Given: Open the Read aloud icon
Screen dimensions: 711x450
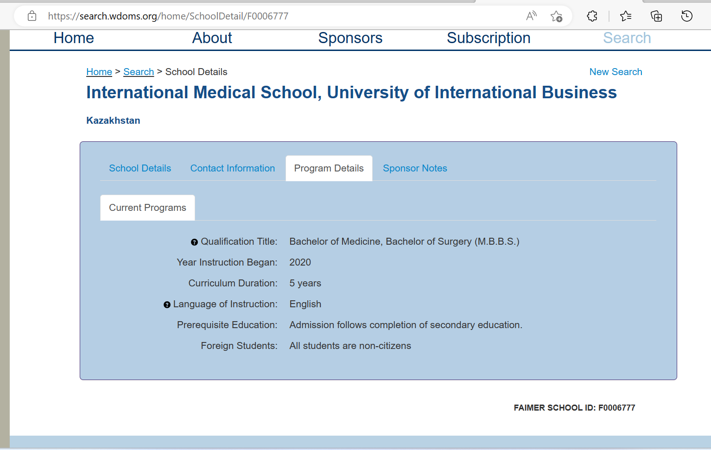Looking at the screenshot, I should coord(531,16).
